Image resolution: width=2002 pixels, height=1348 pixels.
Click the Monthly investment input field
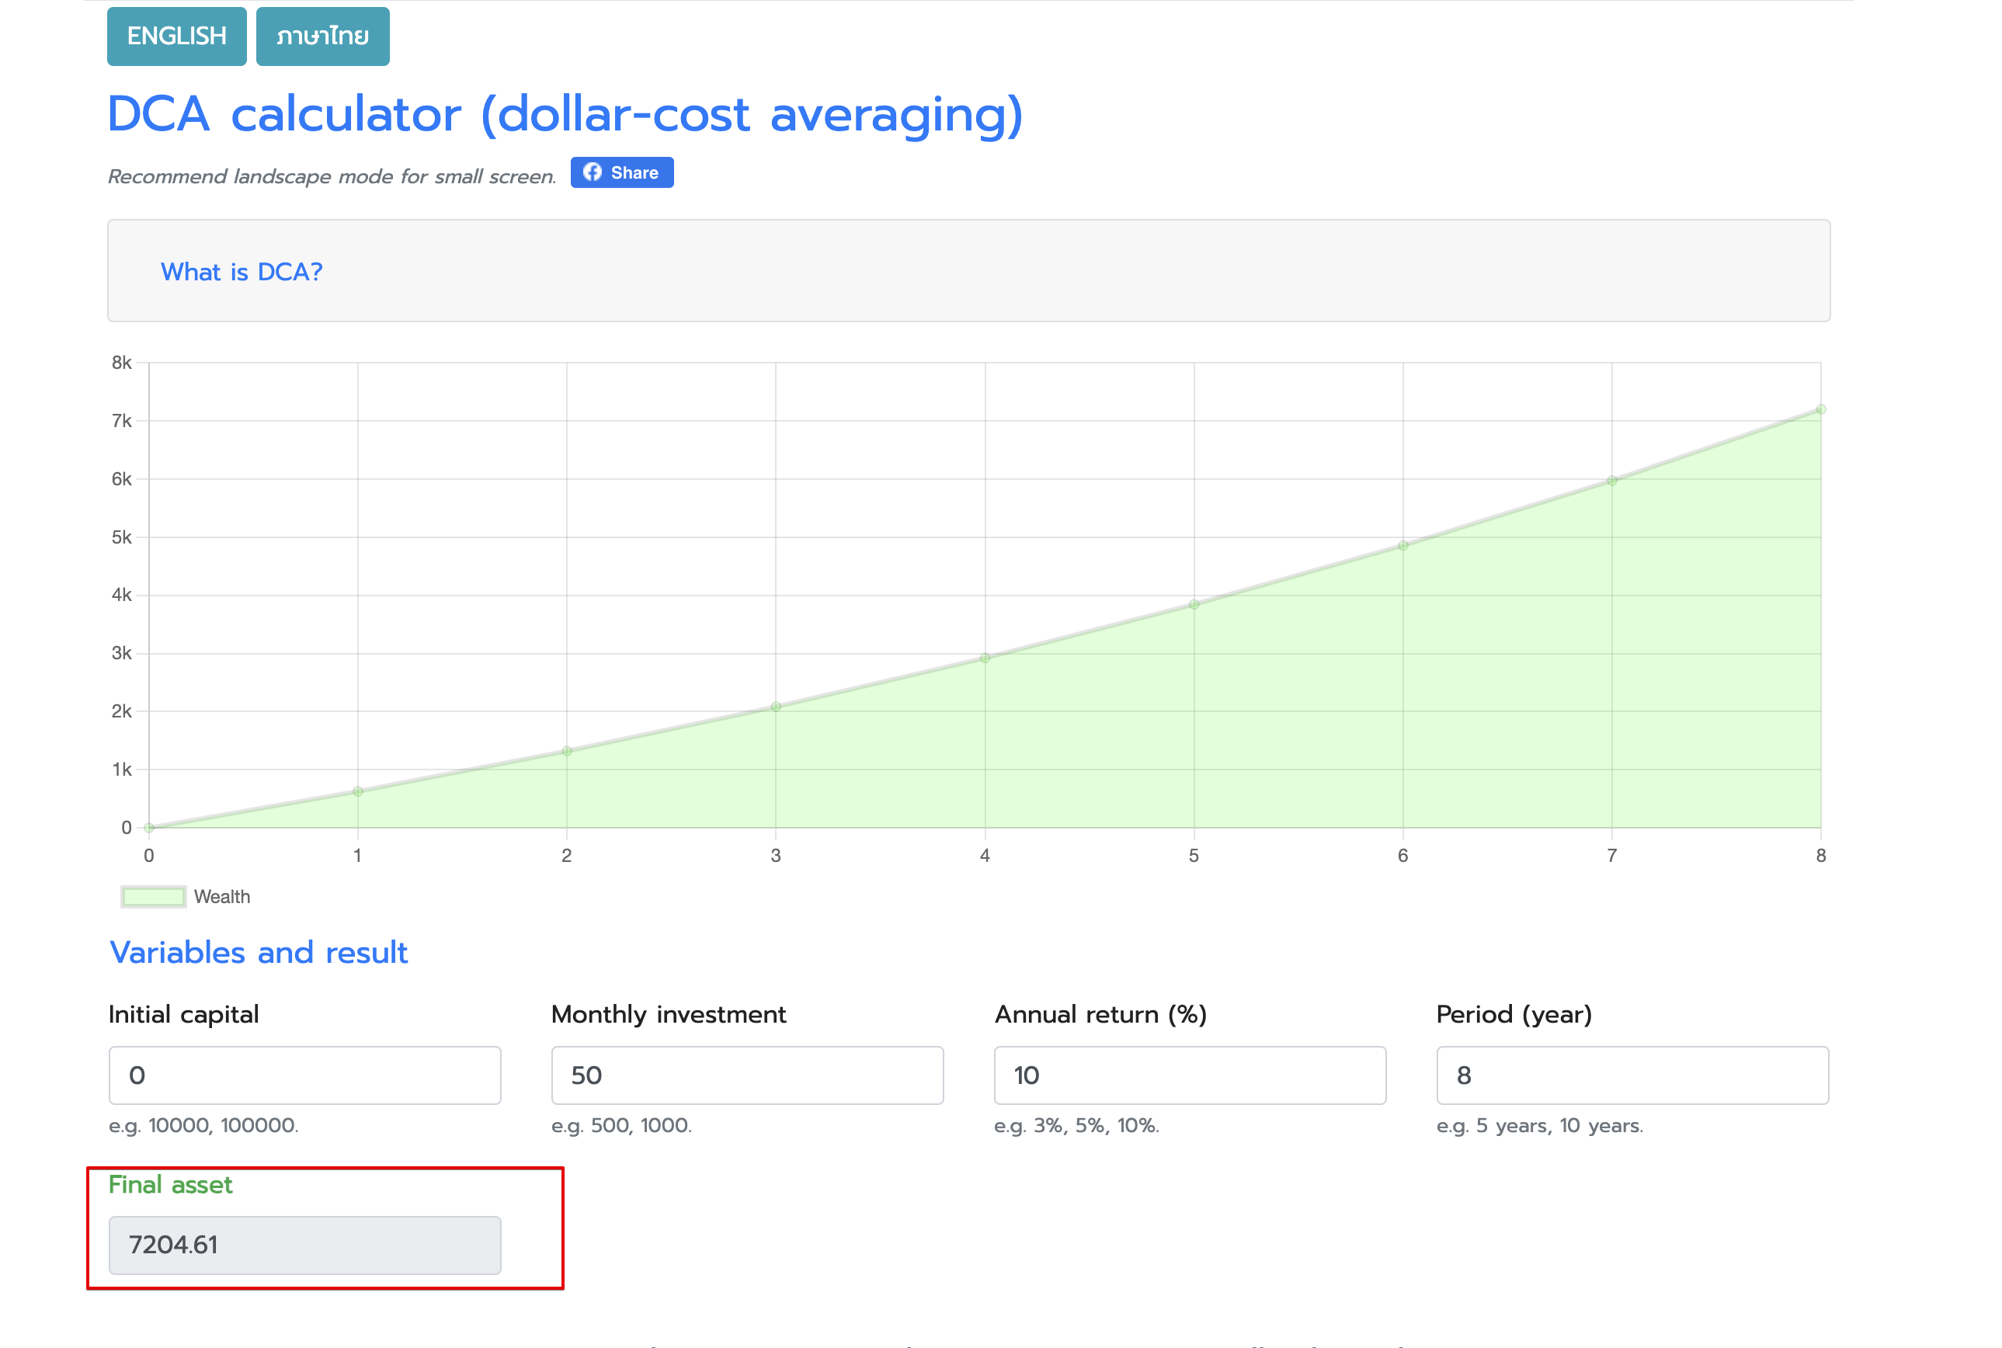(746, 1075)
